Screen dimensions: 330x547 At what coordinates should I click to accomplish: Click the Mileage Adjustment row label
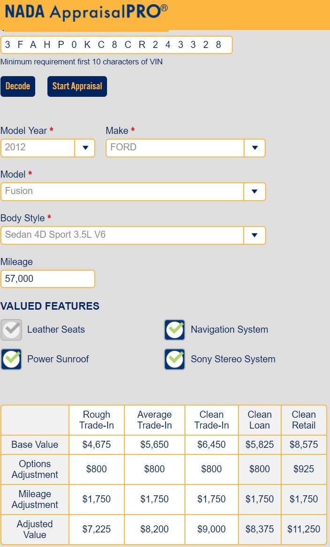pyautogui.click(x=35, y=499)
